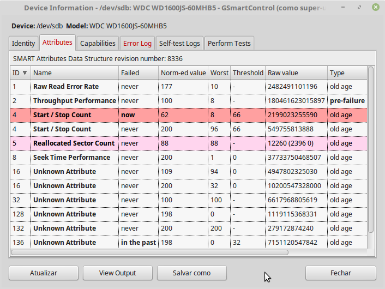The width and height of the screenshot is (385, 289).
Task: Select Unknown Attribute row with normalized value 109
Action: coord(189,171)
